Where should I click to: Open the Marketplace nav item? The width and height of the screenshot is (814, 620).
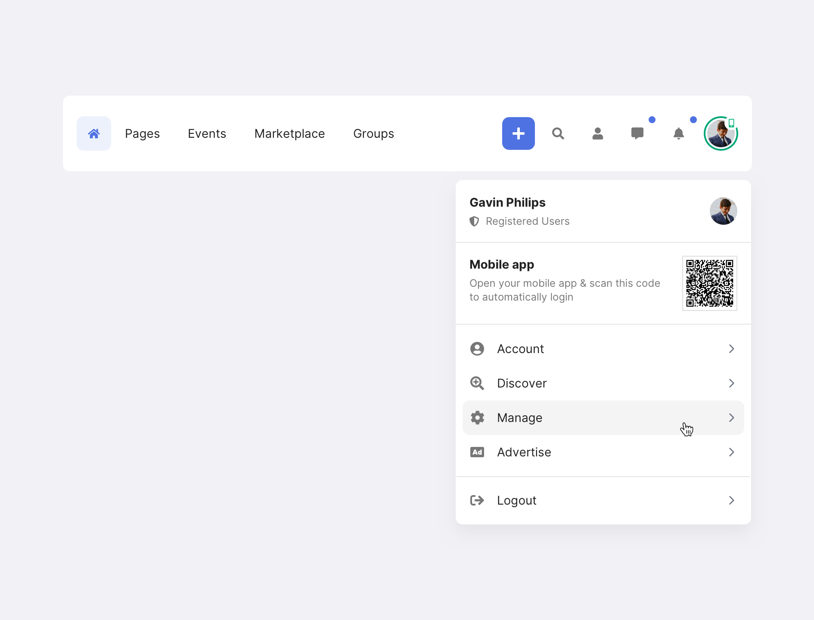point(289,133)
